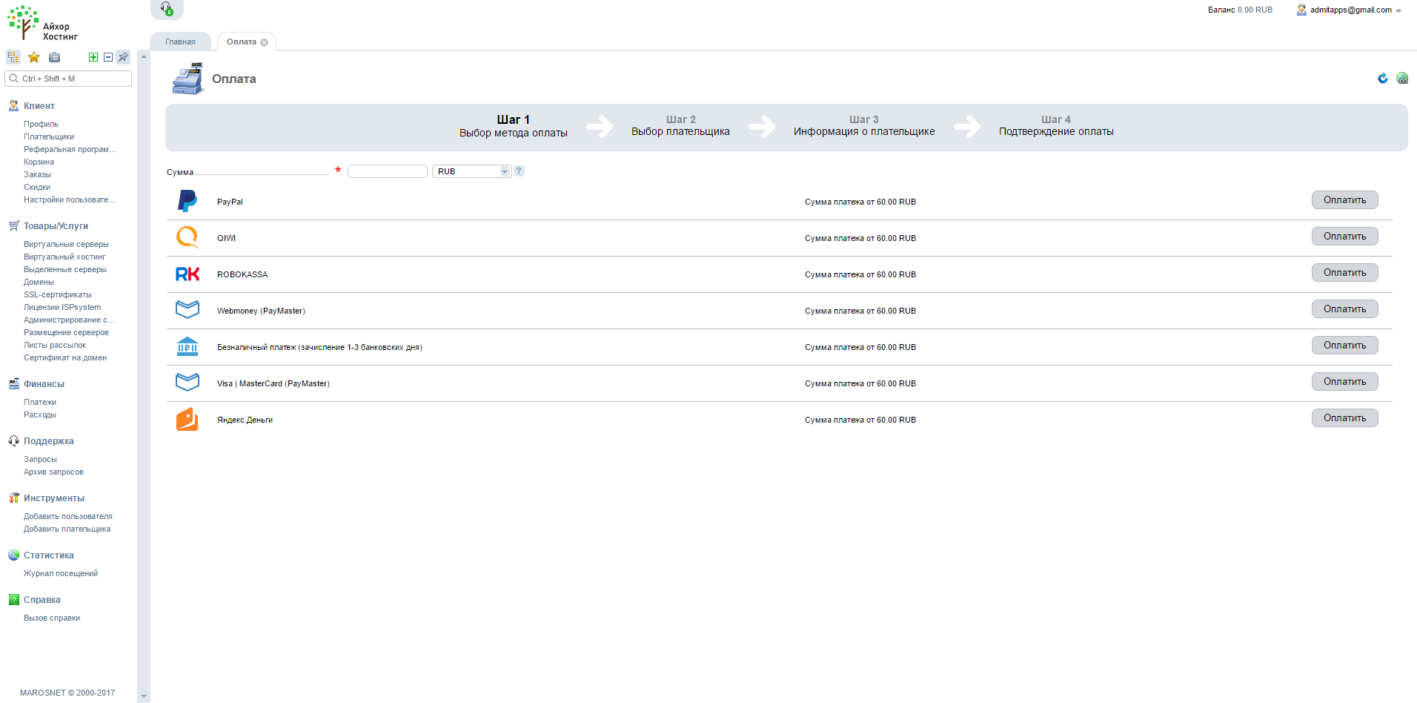Click Оплатить for Яндекс.Деньги
Viewport: 1417px width, 703px height.
(1344, 418)
